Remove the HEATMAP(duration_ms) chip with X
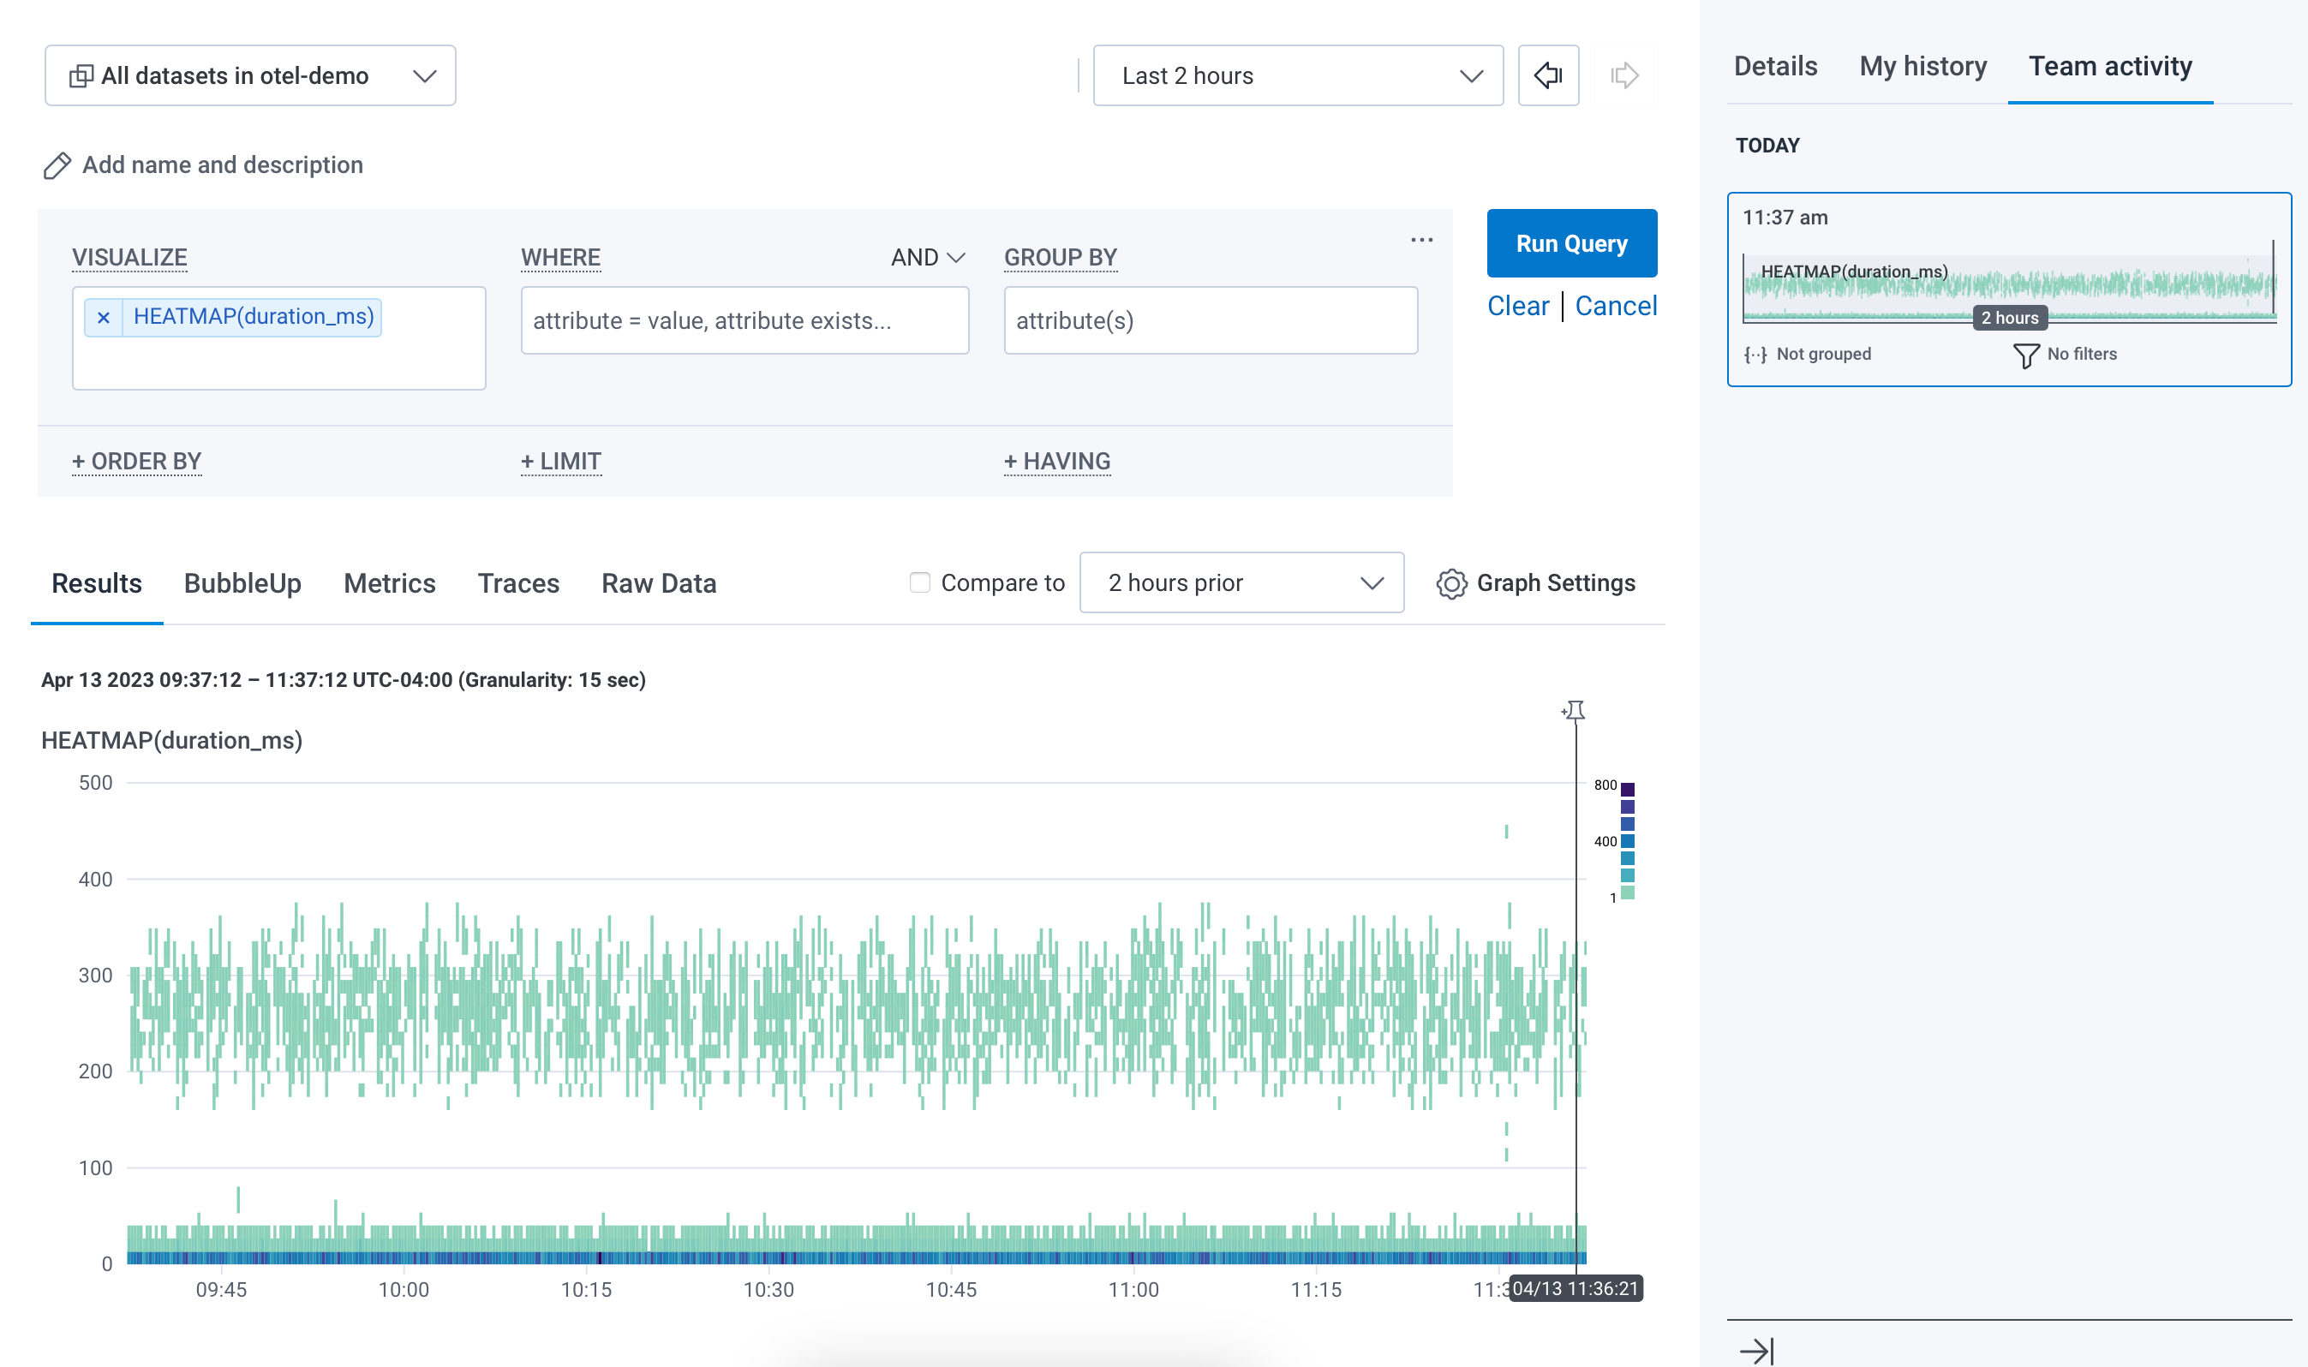The height and width of the screenshot is (1367, 2308). tap(103, 318)
